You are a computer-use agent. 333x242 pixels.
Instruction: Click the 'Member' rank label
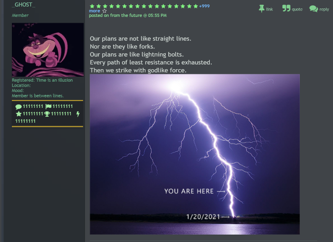20,15
